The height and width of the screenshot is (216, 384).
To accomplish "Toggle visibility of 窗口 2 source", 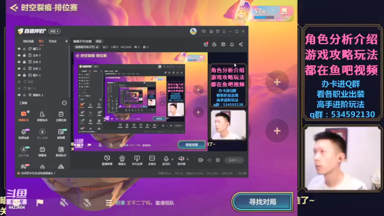I will coord(19,49).
